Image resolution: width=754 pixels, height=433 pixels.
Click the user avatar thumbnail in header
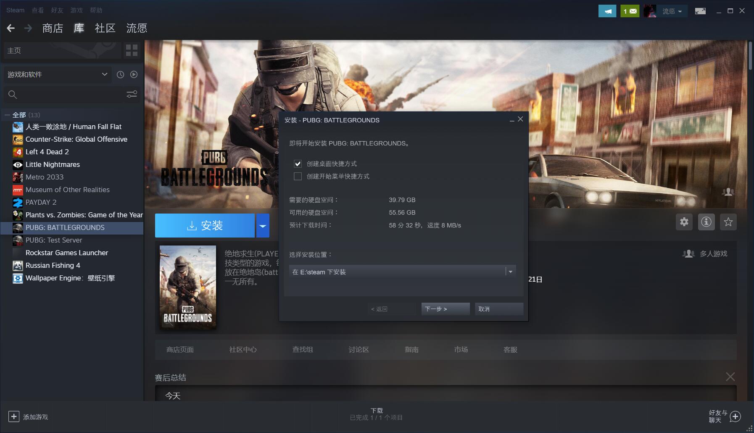point(650,11)
